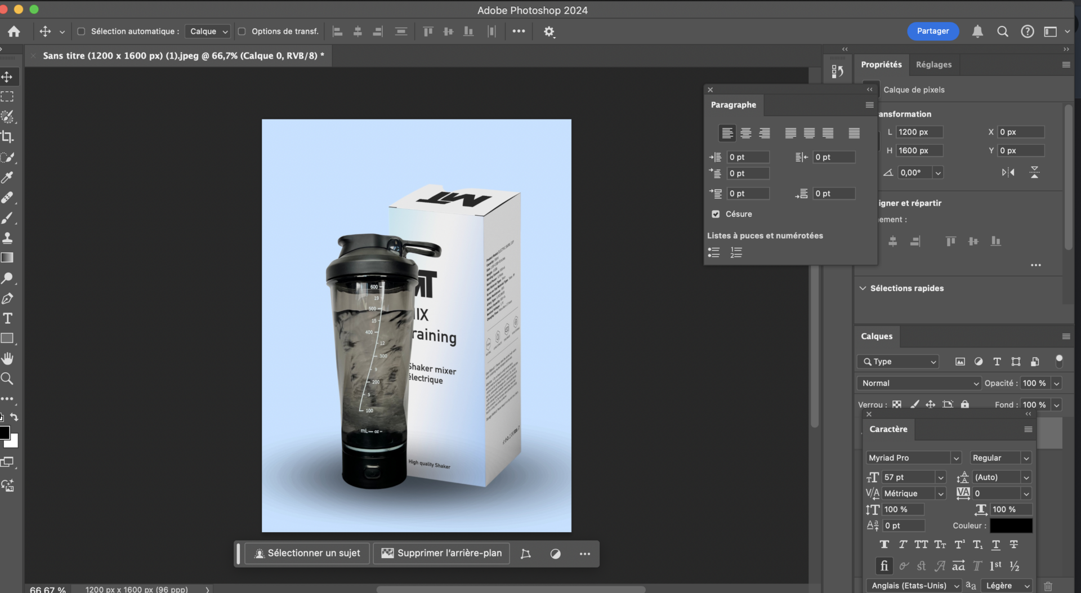
Task: Open the Légère anti-aliasing dropdown
Action: click(1007, 586)
